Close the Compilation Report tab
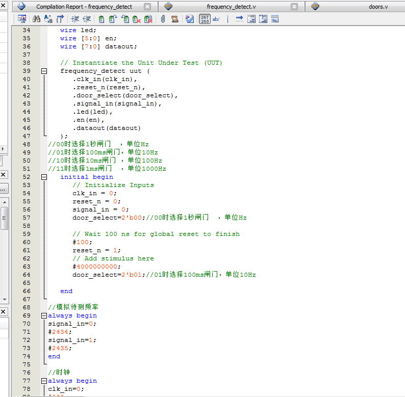Image resolution: width=405 pixels, height=397 pixels. [147, 7]
